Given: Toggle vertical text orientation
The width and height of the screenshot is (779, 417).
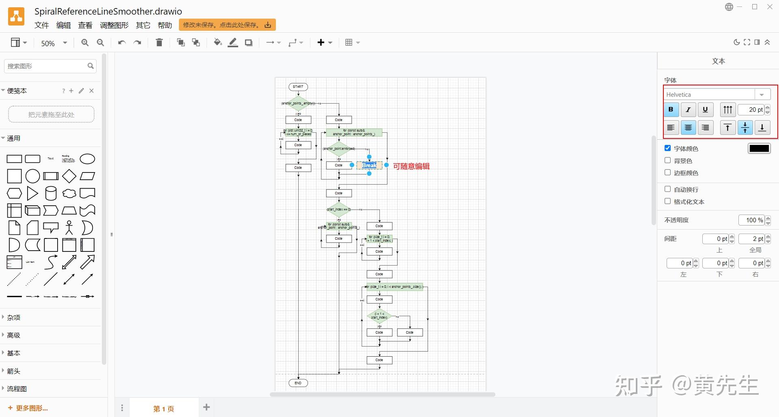Looking at the screenshot, I should 728,110.
